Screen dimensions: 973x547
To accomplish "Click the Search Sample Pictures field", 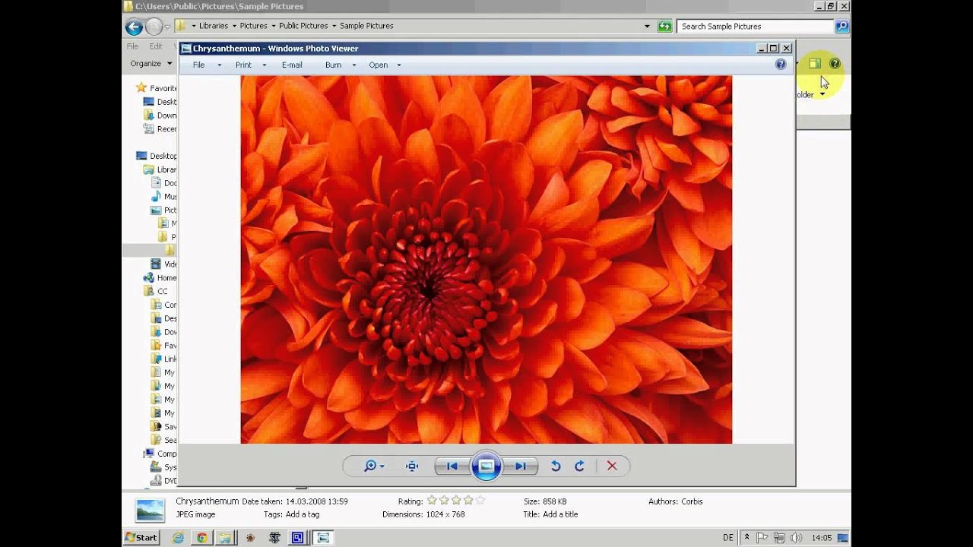I will [755, 26].
